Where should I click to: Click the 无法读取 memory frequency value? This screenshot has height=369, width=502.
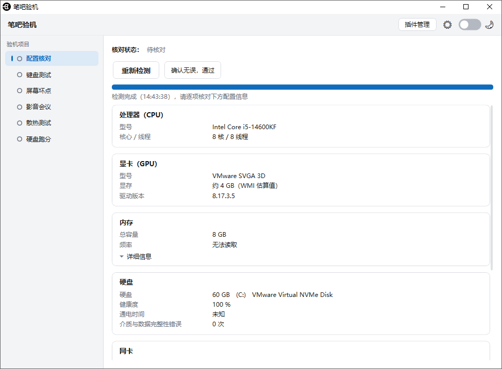coord(225,245)
